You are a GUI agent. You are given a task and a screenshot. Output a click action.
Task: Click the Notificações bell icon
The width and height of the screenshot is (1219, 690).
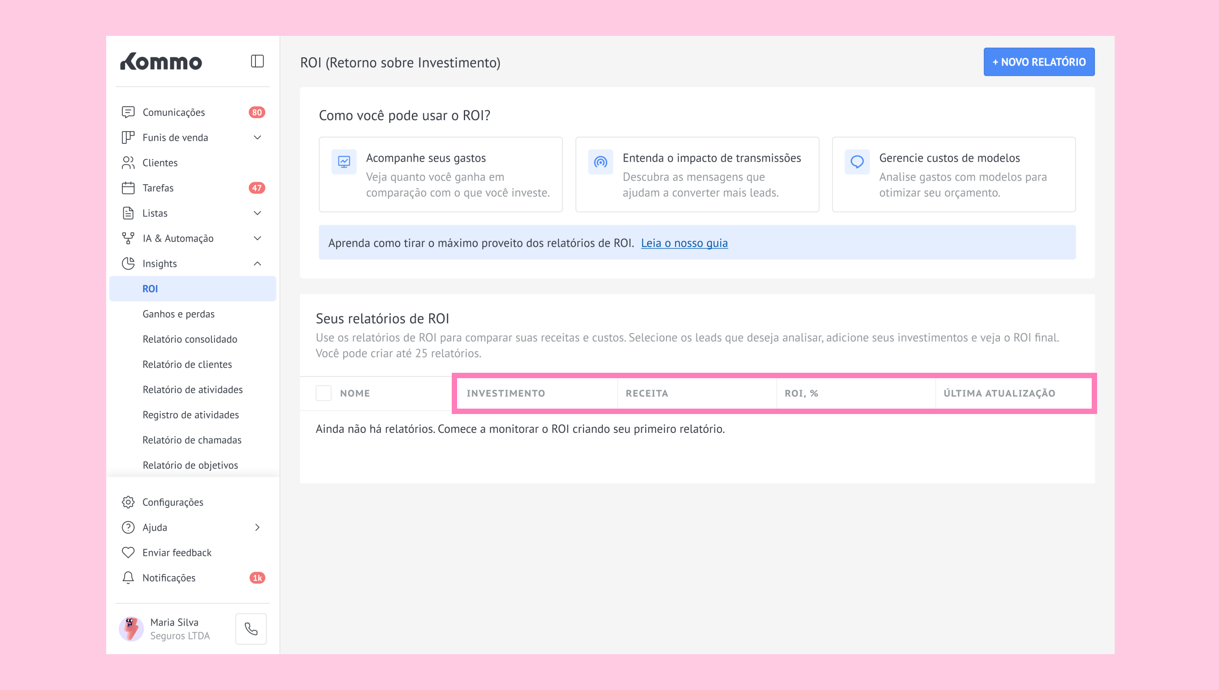coord(128,577)
